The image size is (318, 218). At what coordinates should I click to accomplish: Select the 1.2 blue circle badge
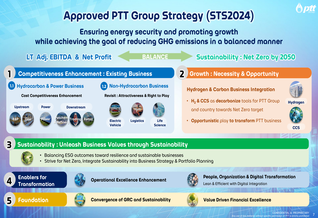point(104,86)
